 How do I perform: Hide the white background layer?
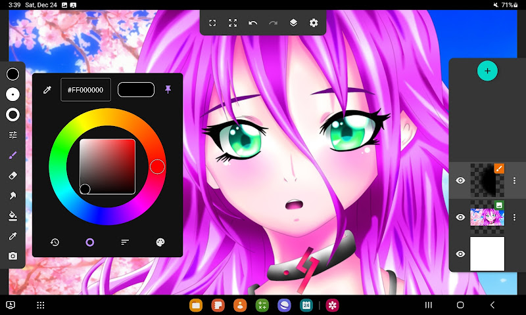461,254
